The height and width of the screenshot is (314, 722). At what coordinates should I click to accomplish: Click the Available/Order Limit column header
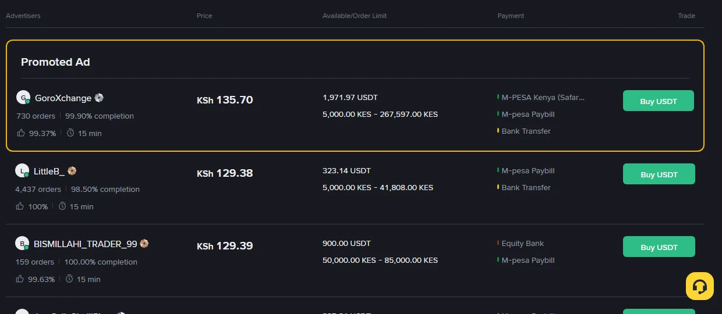(355, 16)
